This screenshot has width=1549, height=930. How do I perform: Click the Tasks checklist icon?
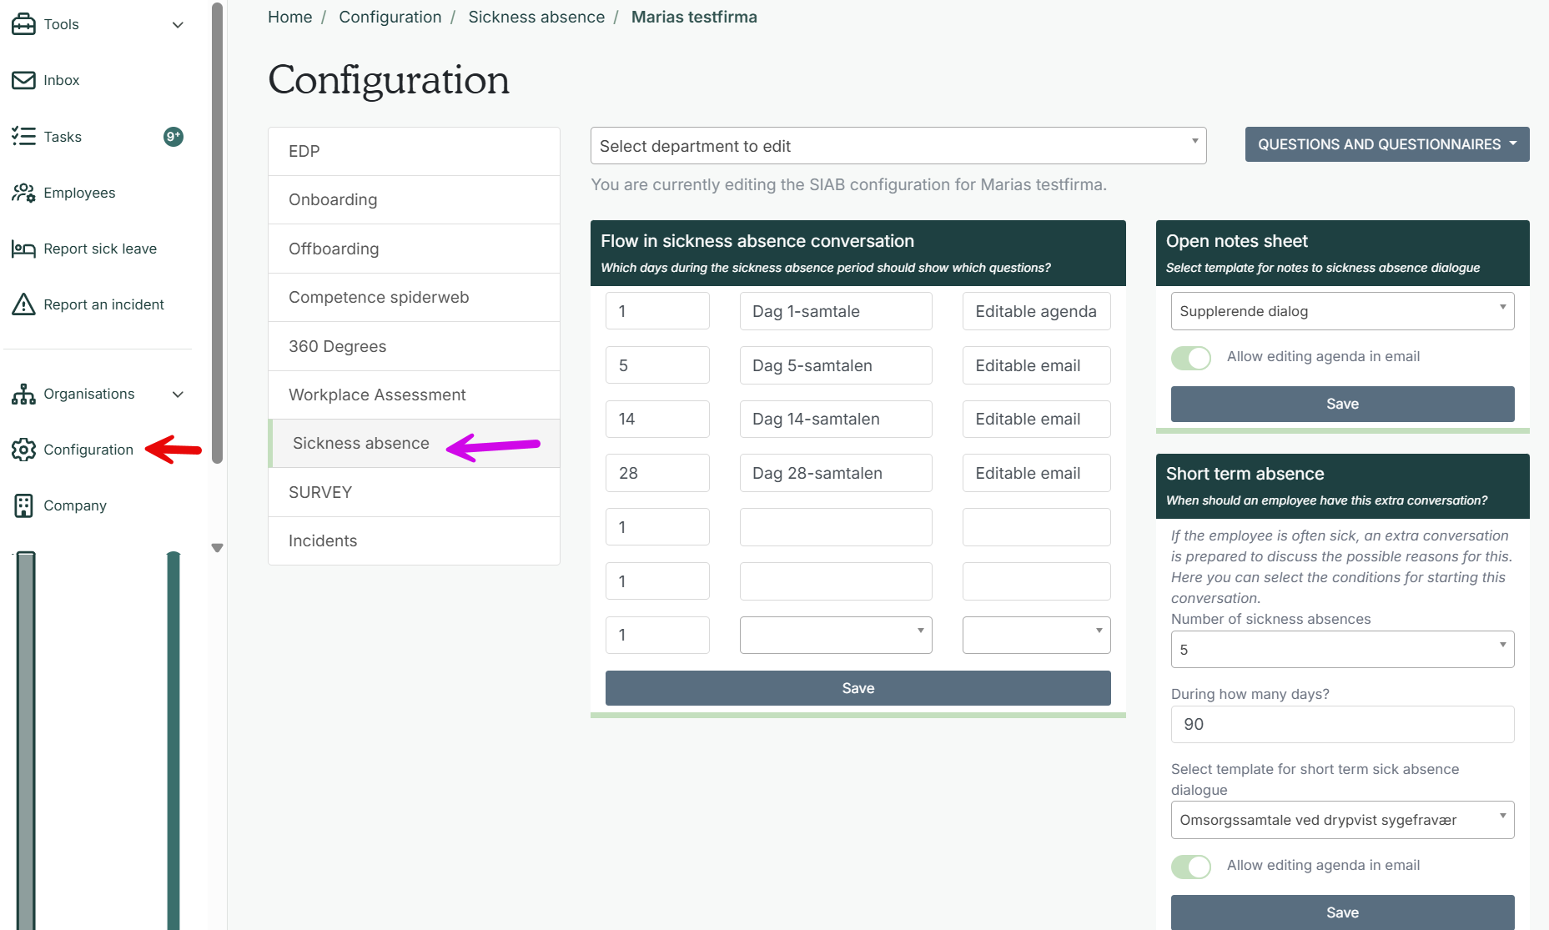pyautogui.click(x=23, y=136)
